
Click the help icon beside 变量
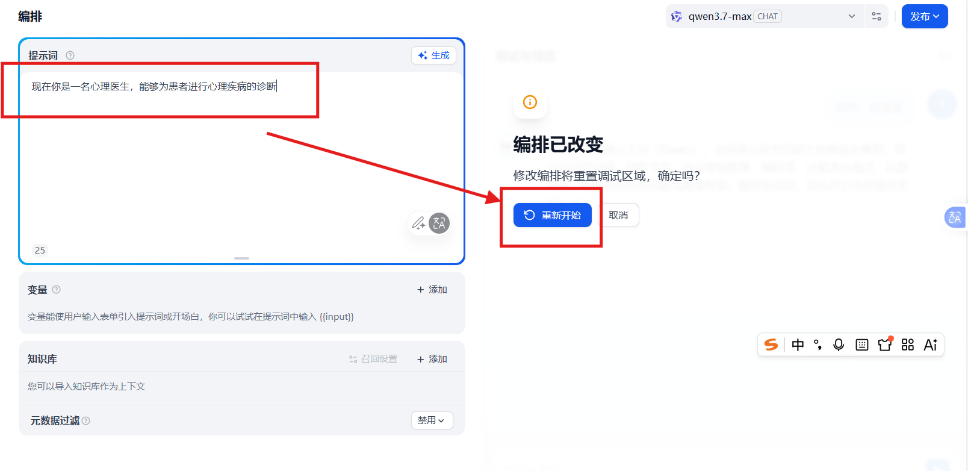[56, 290]
